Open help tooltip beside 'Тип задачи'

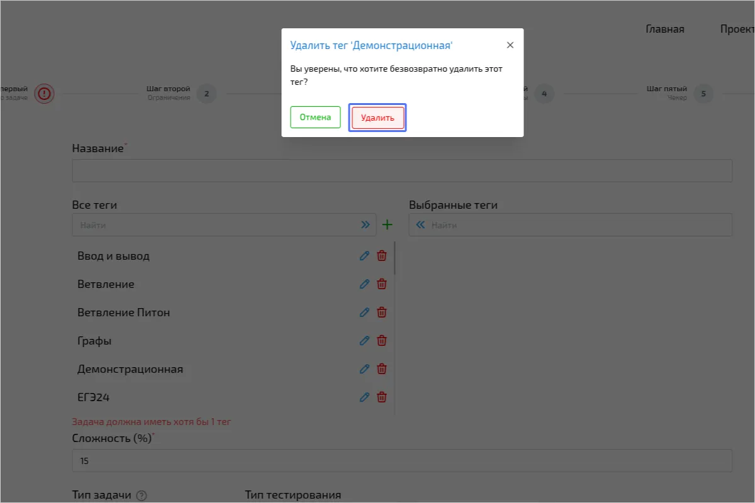coord(142,495)
